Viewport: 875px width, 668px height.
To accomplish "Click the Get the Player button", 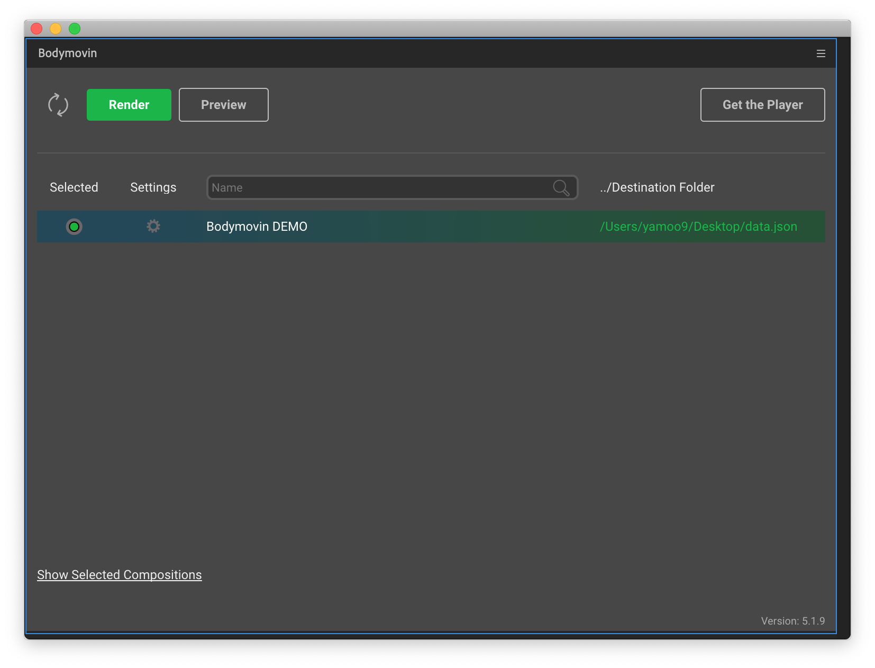I will [763, 105].
